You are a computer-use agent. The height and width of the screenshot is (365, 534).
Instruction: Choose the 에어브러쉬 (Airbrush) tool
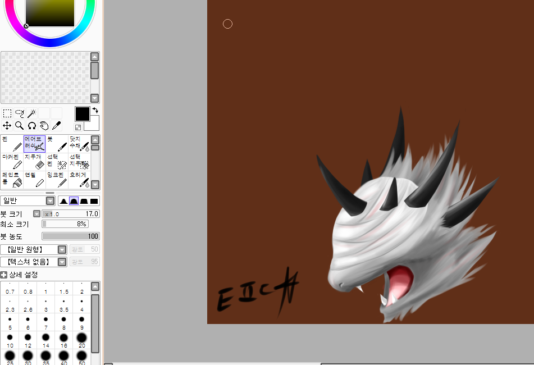coord(34,144)
